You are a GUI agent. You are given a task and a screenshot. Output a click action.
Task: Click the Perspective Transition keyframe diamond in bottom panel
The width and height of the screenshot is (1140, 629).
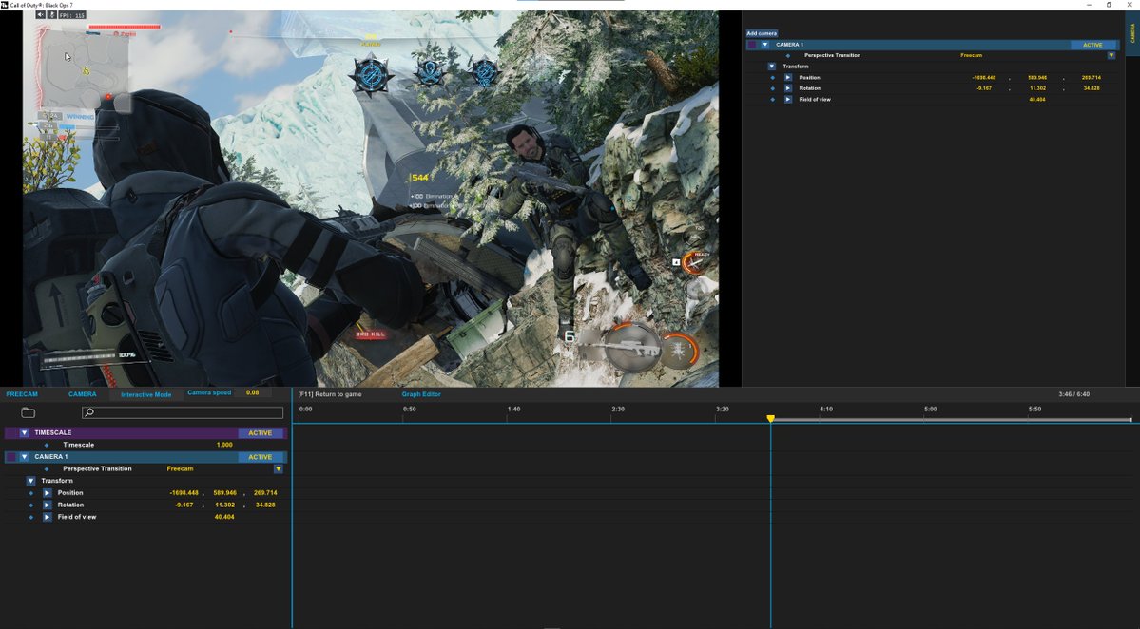tap(47, 468)
